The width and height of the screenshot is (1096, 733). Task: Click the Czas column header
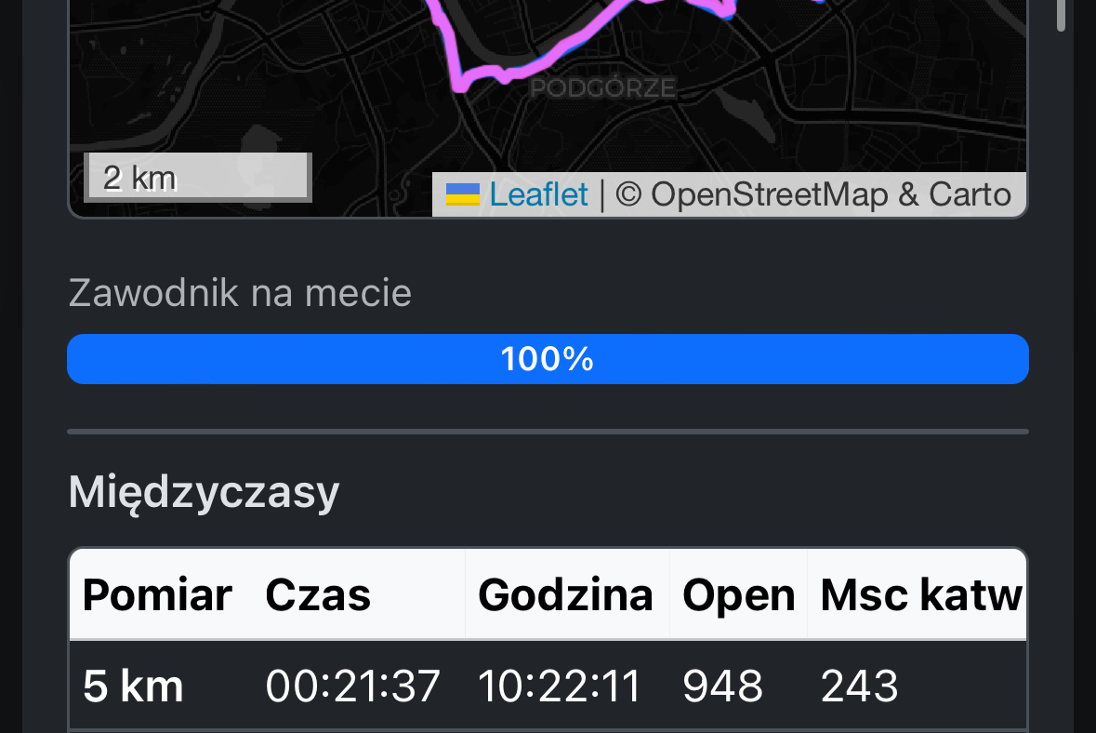(x=318, y=595)
